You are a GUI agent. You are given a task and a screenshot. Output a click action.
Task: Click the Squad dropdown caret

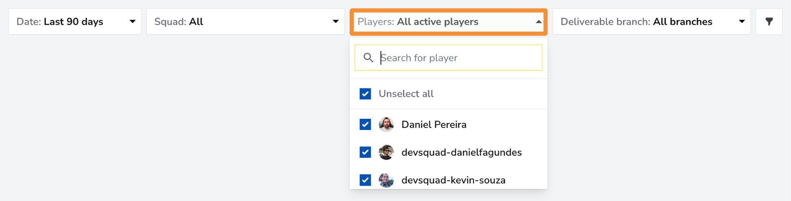(x=335, y=22)
